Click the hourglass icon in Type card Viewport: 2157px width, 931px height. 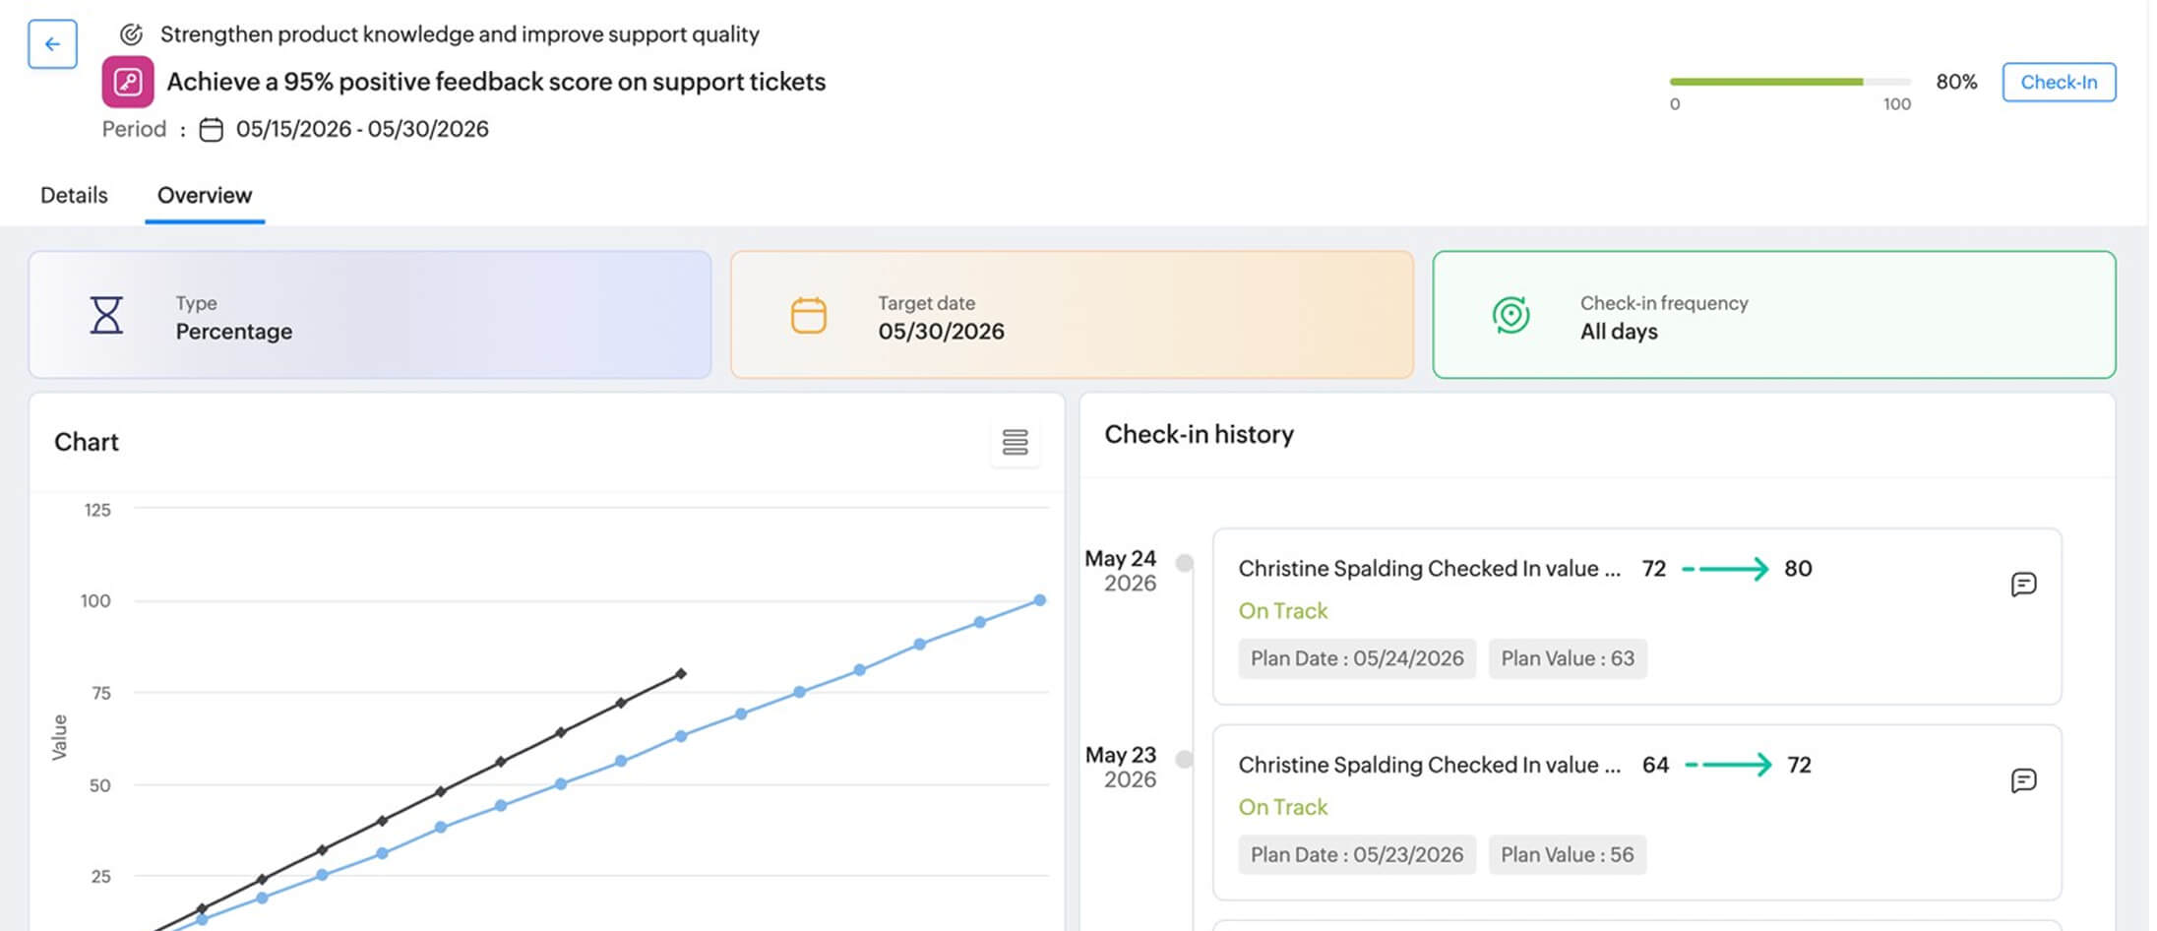tap(106, 315)
